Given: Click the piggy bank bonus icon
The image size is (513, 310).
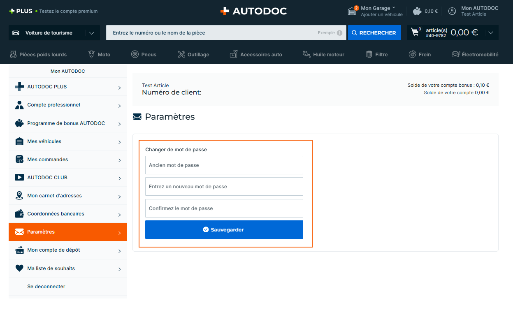Looking at the screenshot, I should (x=418, y=11).
